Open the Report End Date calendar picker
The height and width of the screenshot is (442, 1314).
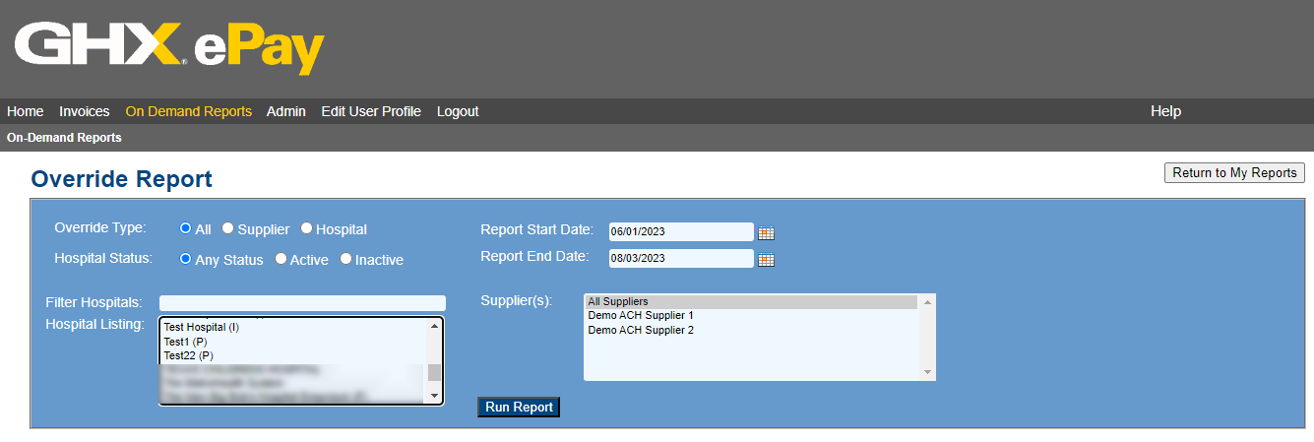tap(767, 260)
